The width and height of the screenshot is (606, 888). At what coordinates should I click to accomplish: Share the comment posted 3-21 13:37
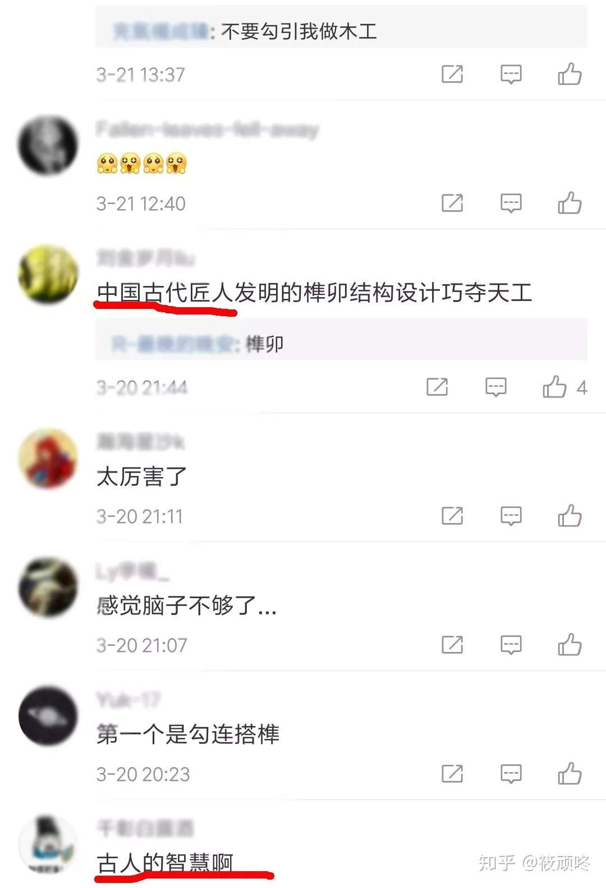pos(452,74)
